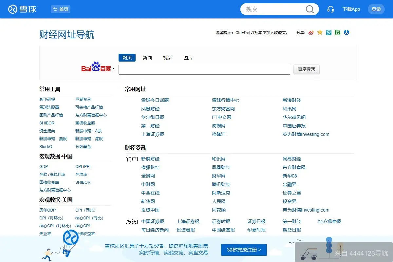Click the Baidu logo
This screenshot has height=262, width=393.
96,68
